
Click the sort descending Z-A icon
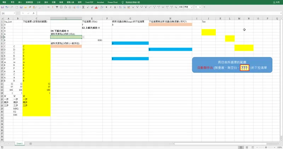[125, 7]
